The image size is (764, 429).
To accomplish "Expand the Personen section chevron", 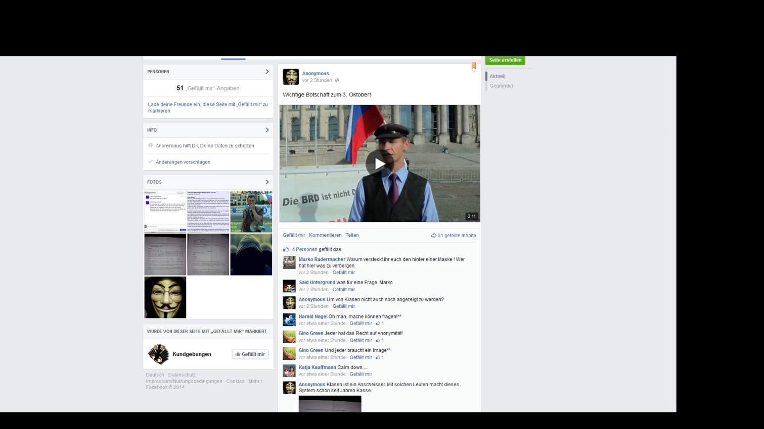I will [x=267, y=72].
